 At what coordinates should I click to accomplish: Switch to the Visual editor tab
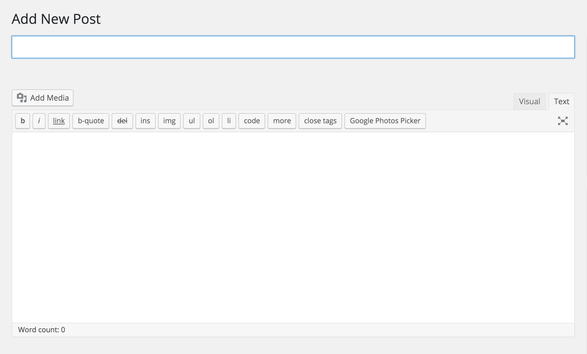coord(529,102)
